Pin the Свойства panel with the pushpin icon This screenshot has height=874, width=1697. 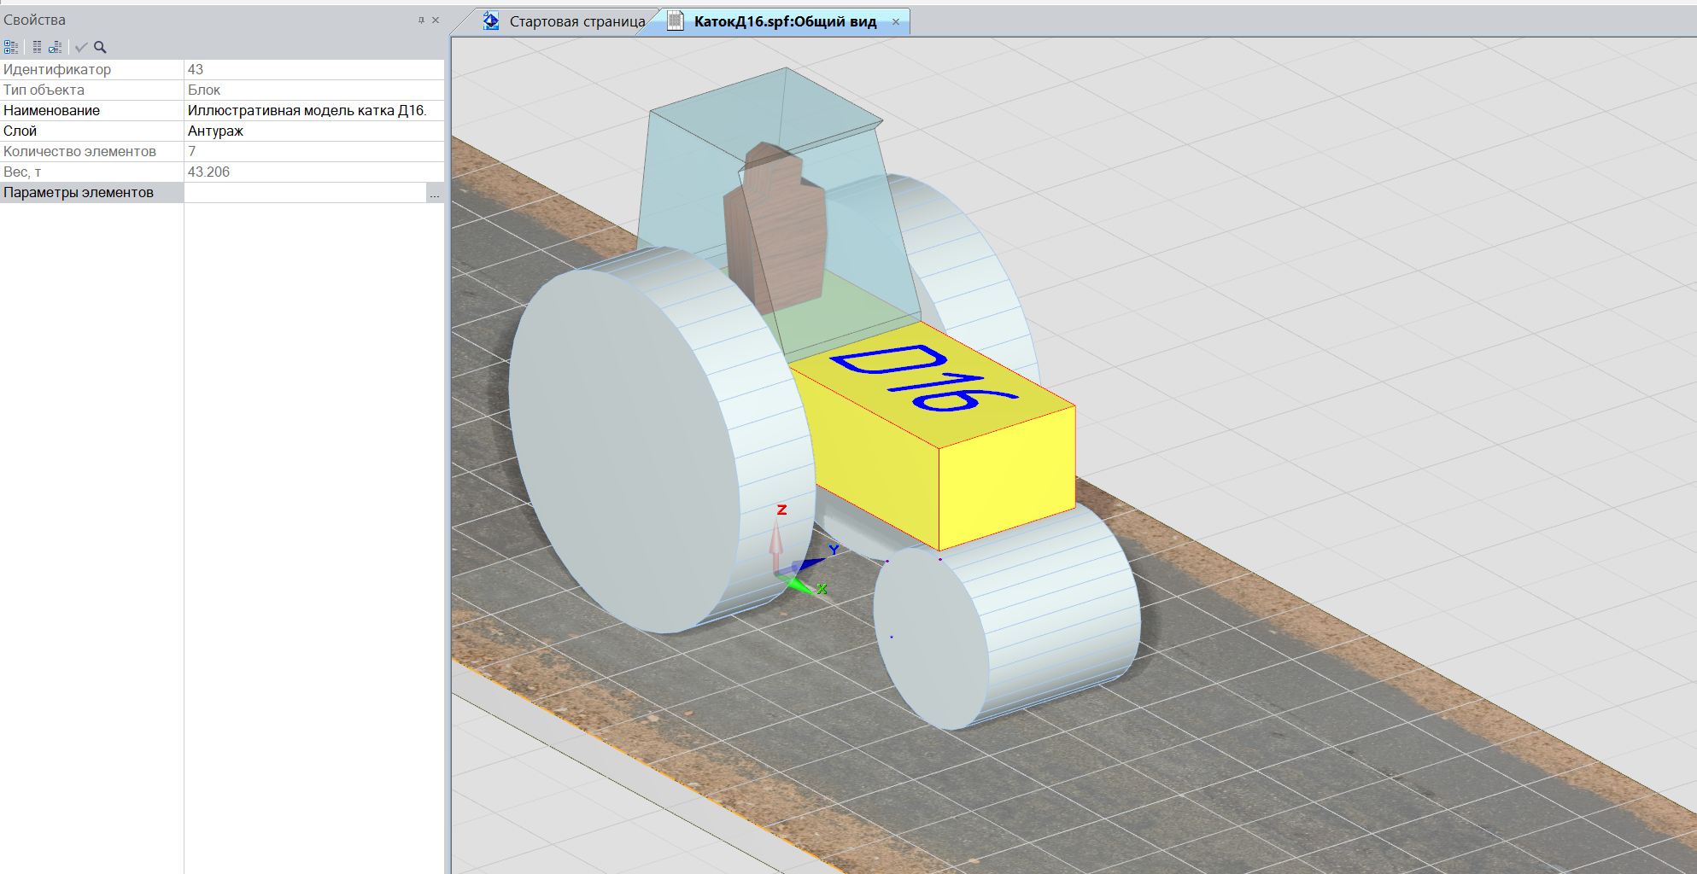tap(421, 20)
